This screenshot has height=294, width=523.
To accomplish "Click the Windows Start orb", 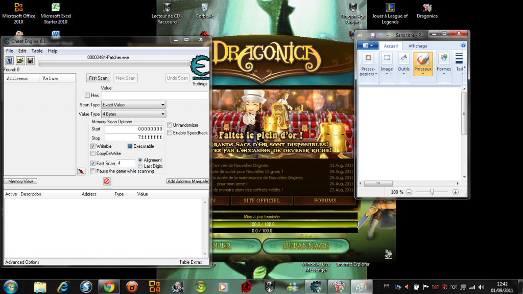I will pos(11,287).
